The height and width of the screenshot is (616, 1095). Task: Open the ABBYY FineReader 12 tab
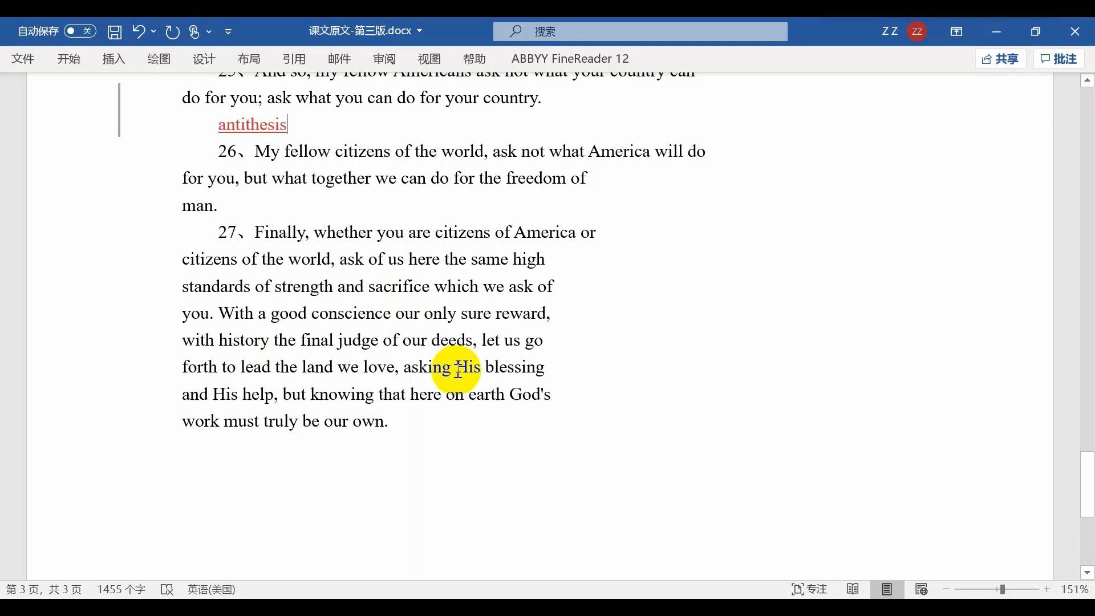(570, 59)
